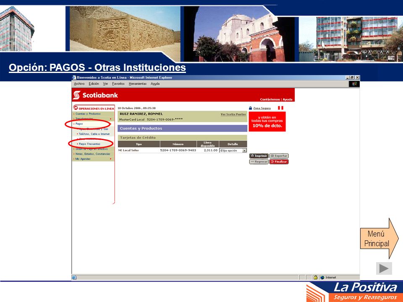Open the Archivo menu
Viewport: 403px width, 302px height.
79,84
